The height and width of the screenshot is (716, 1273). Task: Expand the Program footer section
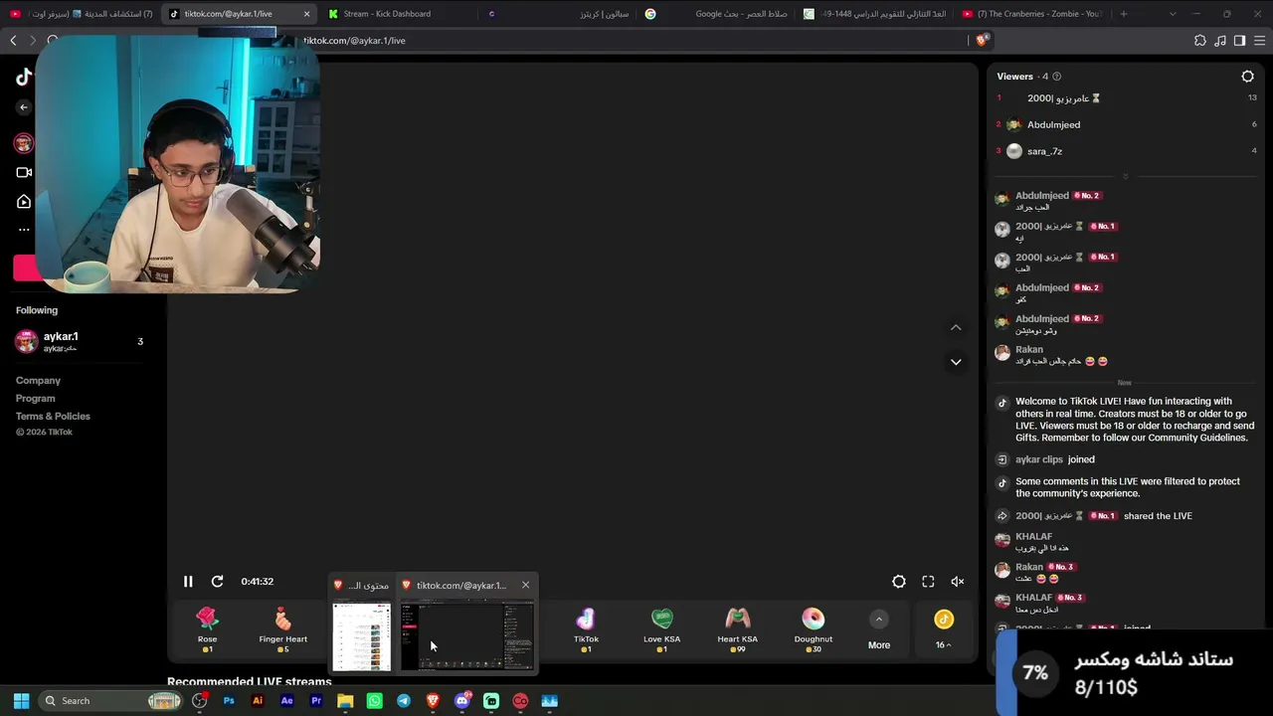[x=35, y=399]
